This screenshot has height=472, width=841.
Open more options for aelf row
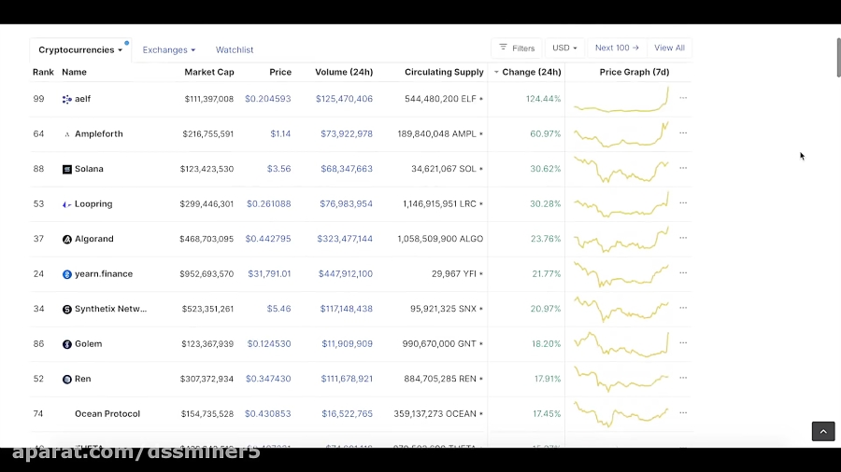pos(683,98)
